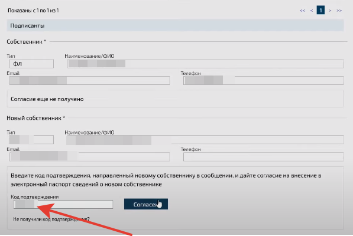353x236 pixels.
Task: Click the Подписанты section header
Action: (x=175, y=25)
